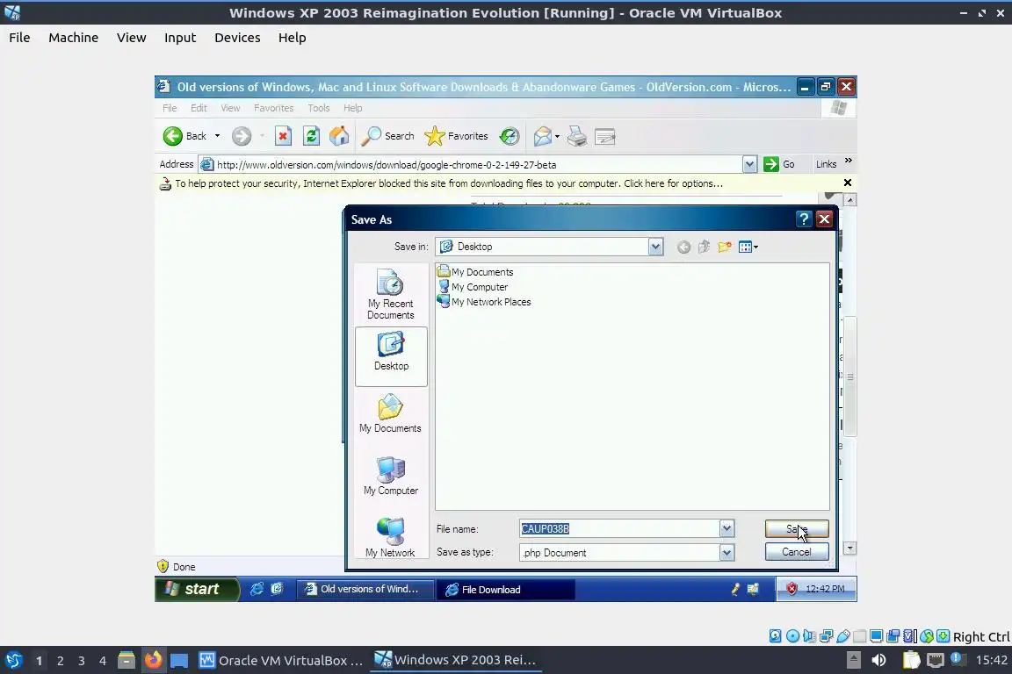Click the Print icon in IE toolbar
This screenshot has height=674, width=1012.
[577, 136]
